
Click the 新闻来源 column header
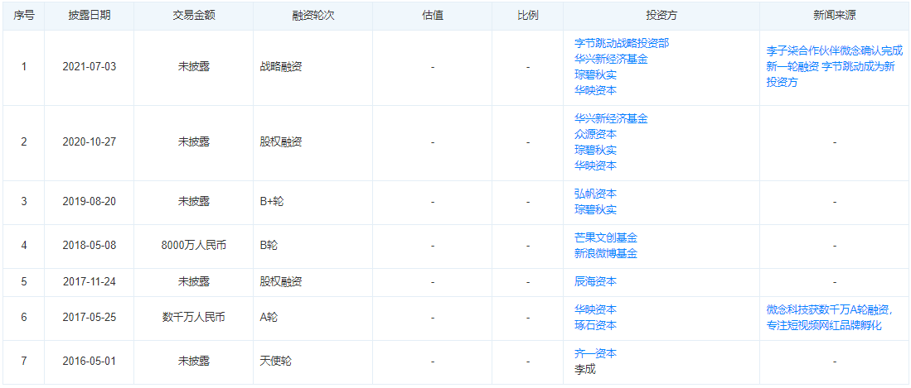(x=834, y=16)
